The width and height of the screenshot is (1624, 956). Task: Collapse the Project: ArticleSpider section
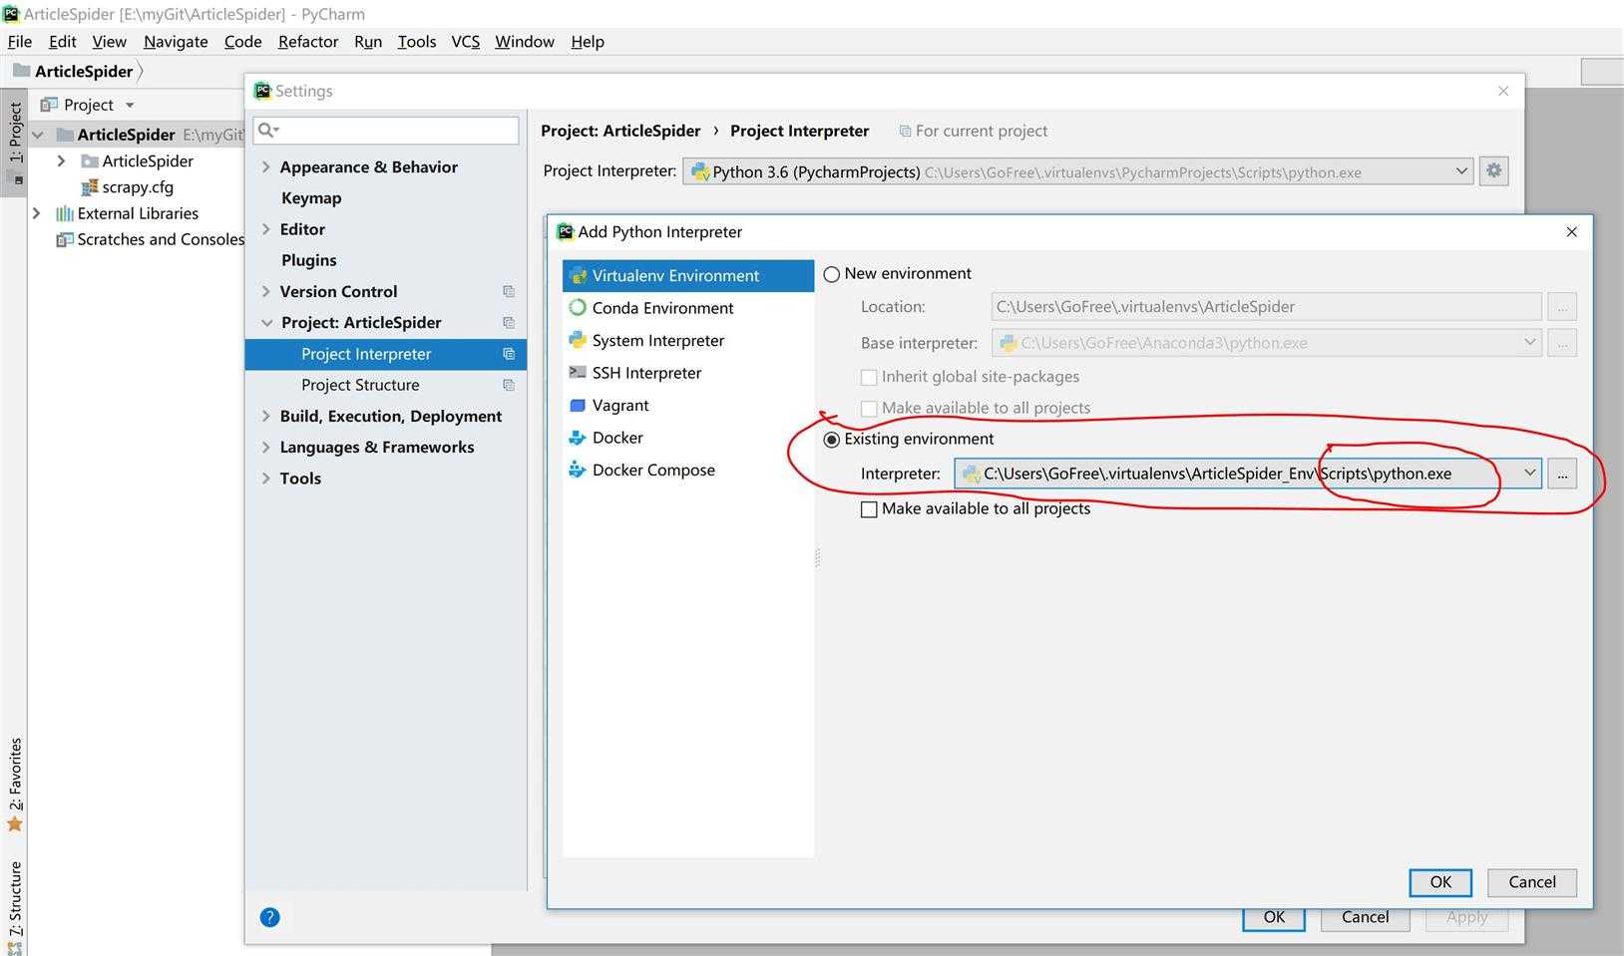266,322
